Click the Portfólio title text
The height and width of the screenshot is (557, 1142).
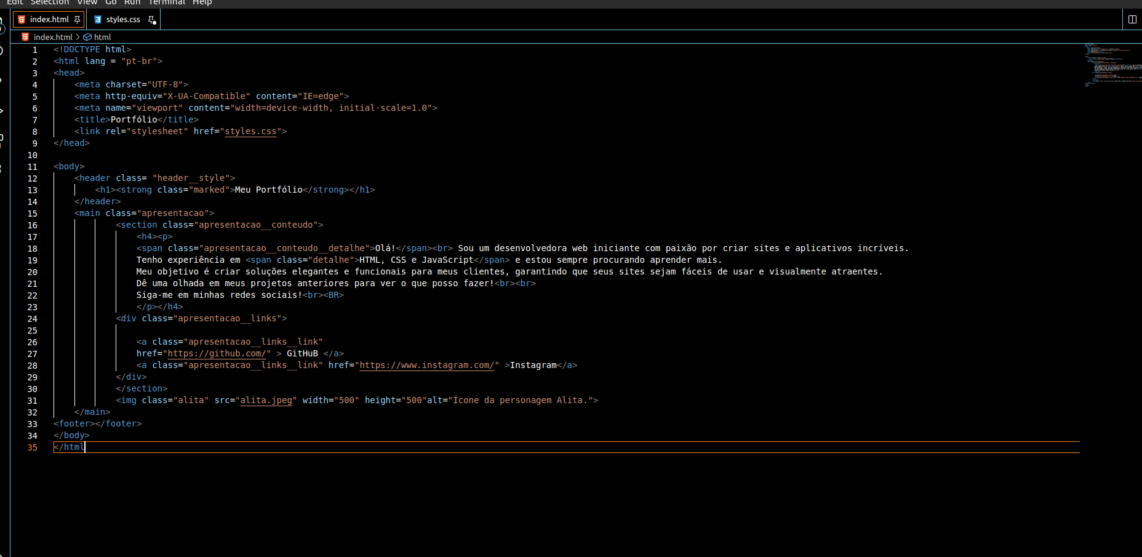(x=134, y=119)
